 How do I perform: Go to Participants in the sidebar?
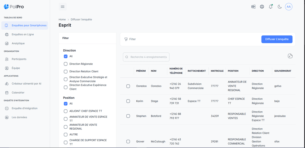click(19, 59)
